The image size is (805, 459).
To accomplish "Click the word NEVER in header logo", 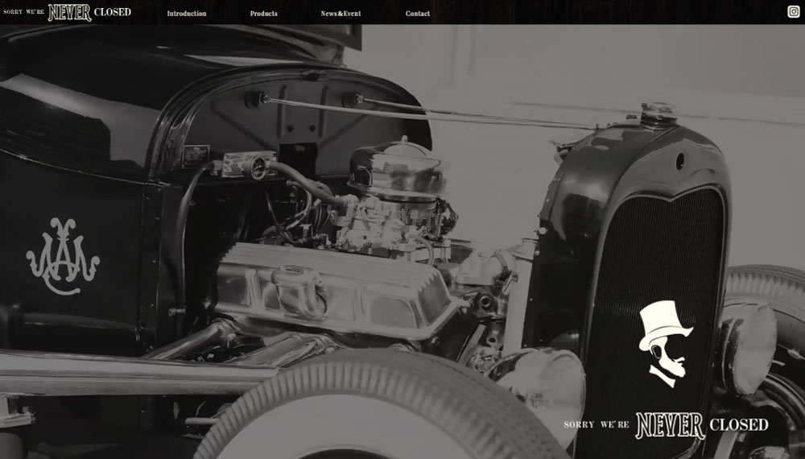I will 69,12.
